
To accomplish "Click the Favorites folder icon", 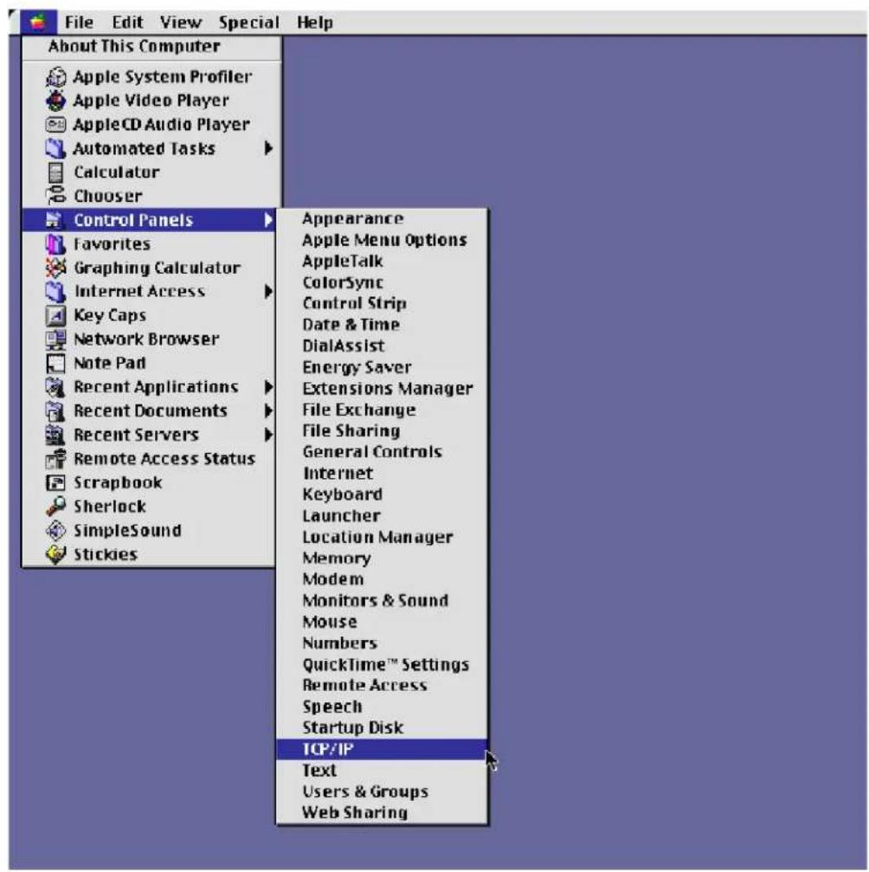I will [x=55, y=244].
